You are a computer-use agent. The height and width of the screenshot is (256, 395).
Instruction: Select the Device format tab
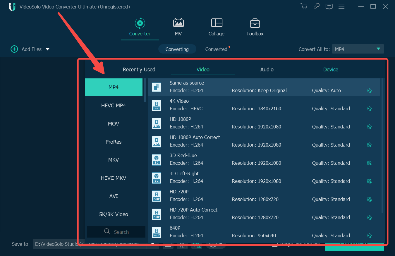click(x=331, y=70)
